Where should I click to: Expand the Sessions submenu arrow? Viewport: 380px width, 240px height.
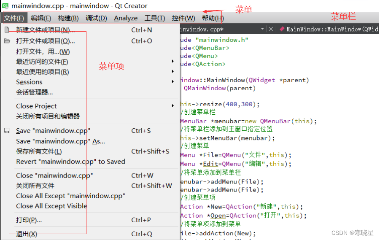(172, 82)
